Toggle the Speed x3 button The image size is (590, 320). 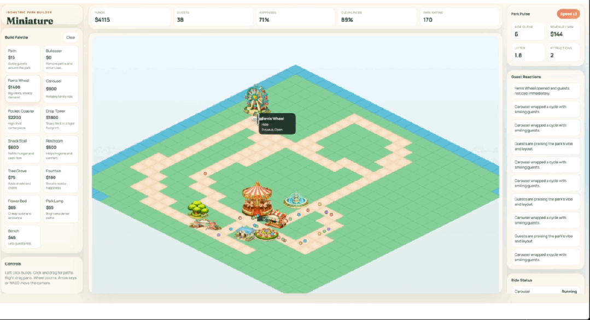[568, 14]
